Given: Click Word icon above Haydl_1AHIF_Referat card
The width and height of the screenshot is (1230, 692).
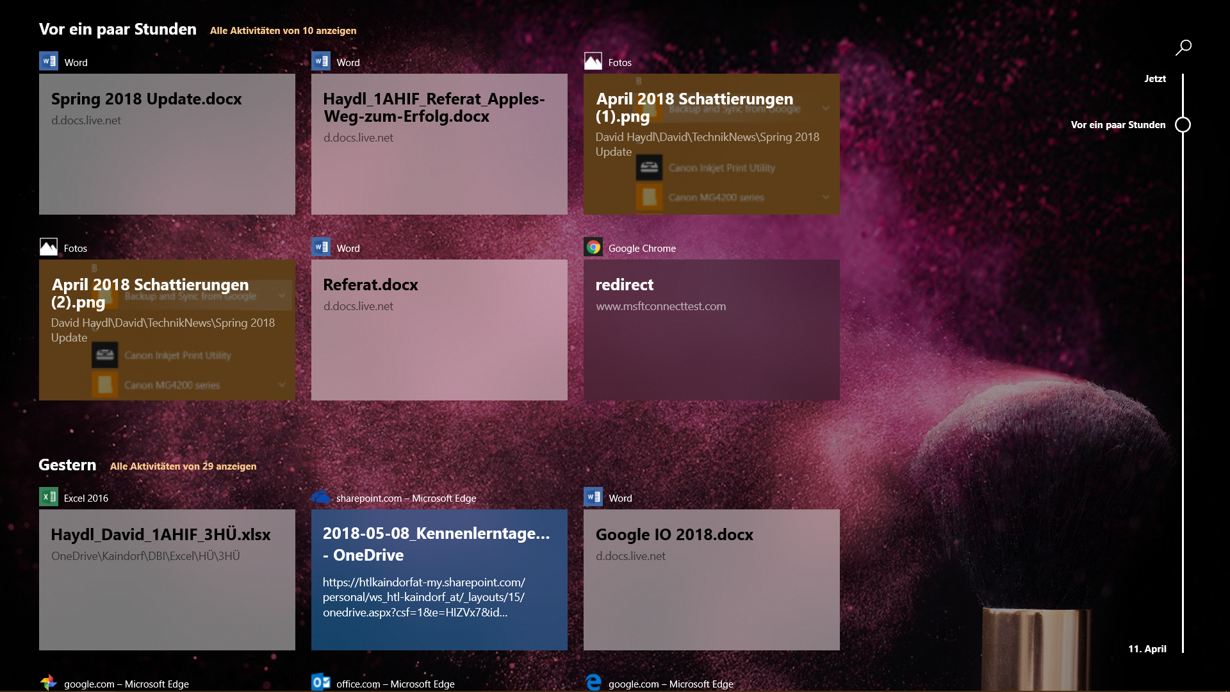Looking at the screenshot, I should (321, 62).
